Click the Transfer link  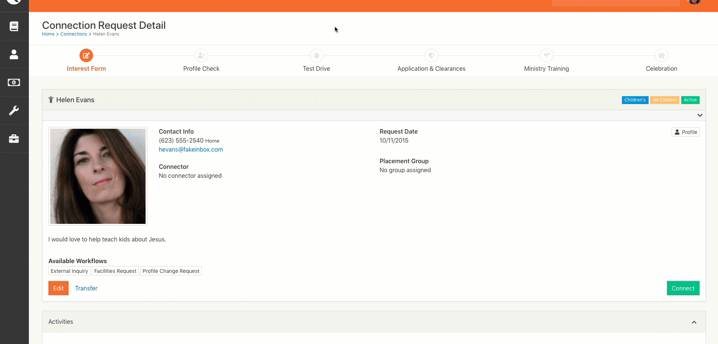(x=86, y=288)
